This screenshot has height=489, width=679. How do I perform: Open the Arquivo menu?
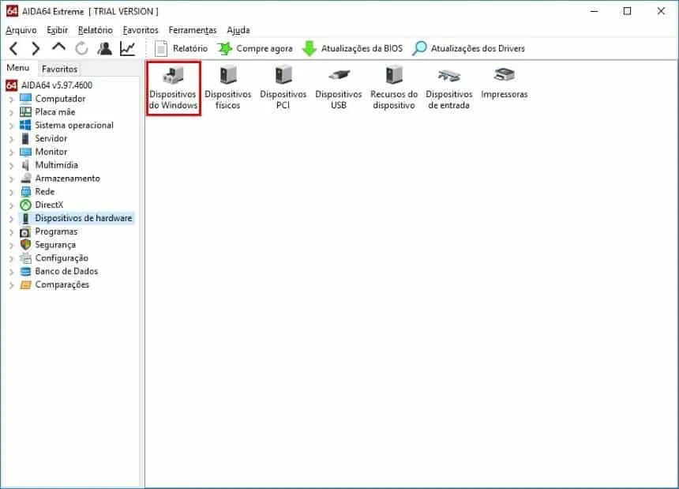21,30
